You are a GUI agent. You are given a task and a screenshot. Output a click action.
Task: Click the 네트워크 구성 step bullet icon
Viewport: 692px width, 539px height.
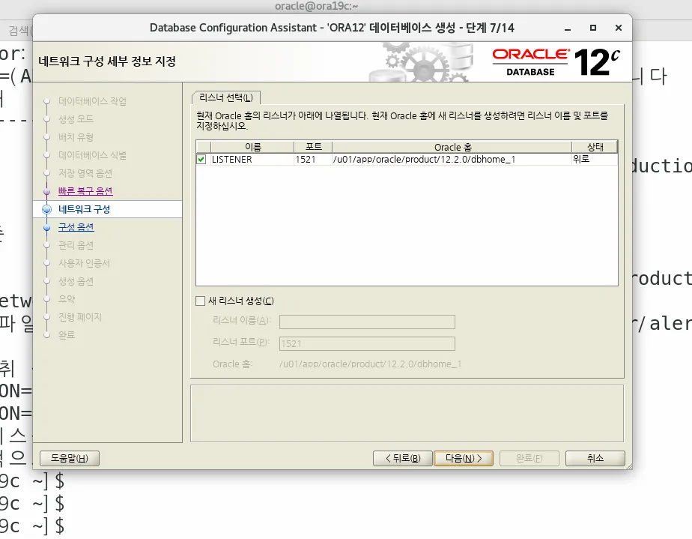tap(46, 209)
